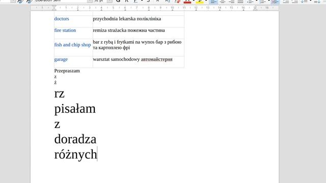
Task: Click the word 'różnych'
Action: pyautogui.click(x=76, y=155)
